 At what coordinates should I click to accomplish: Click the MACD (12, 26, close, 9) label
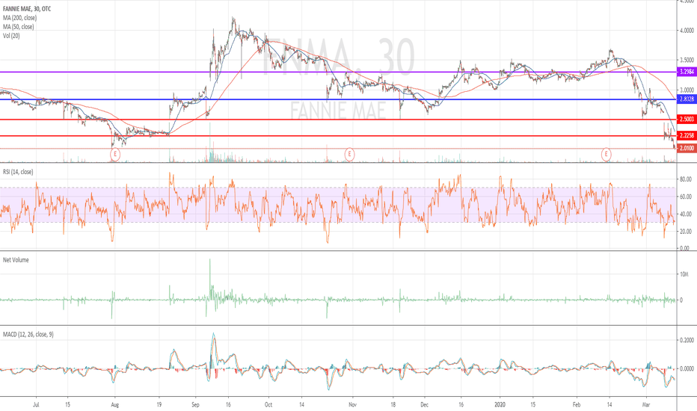coord(28,334)
